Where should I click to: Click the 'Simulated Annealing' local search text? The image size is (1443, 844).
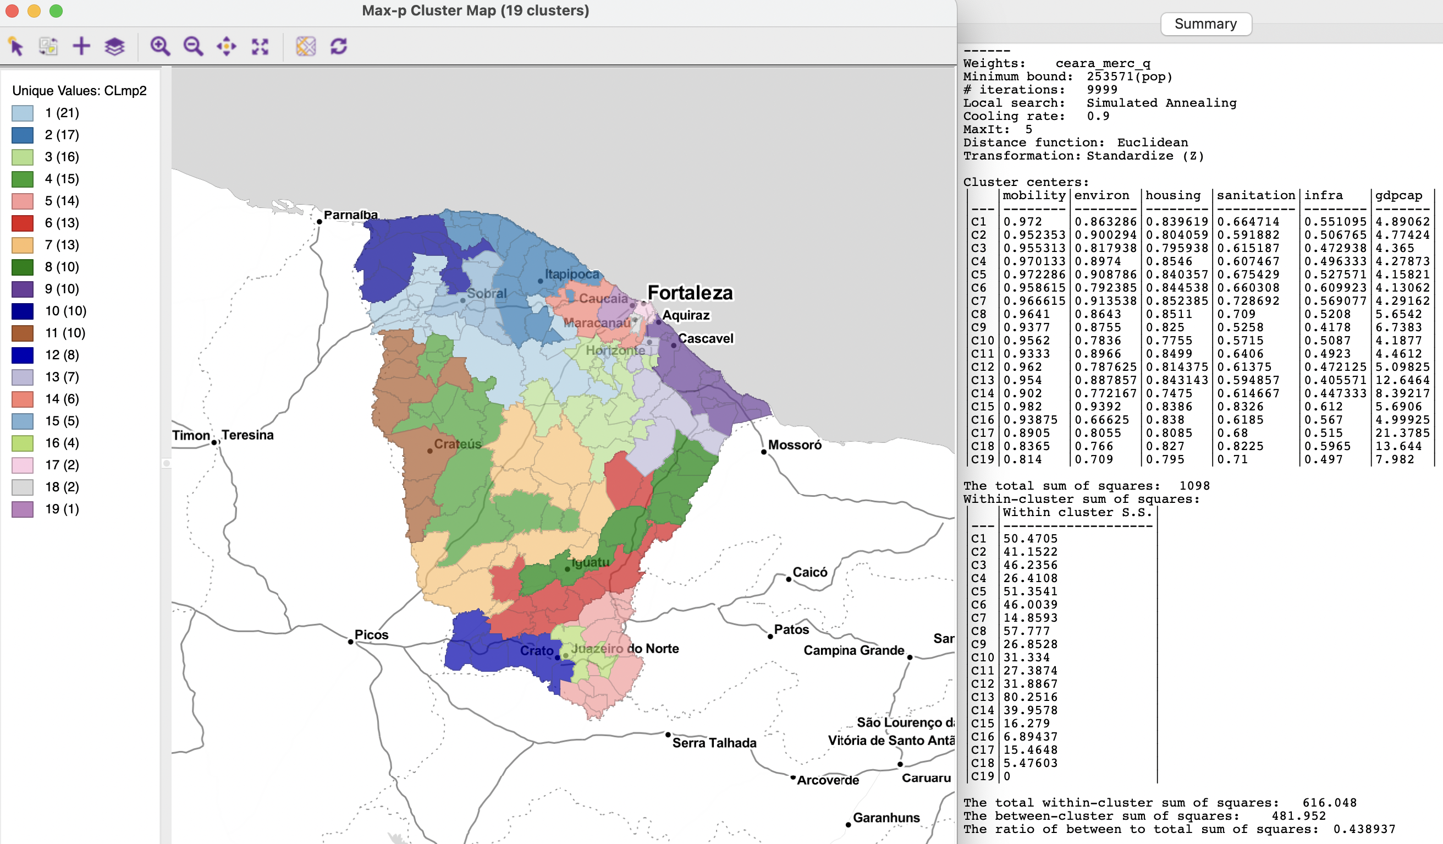[1161, 103]
